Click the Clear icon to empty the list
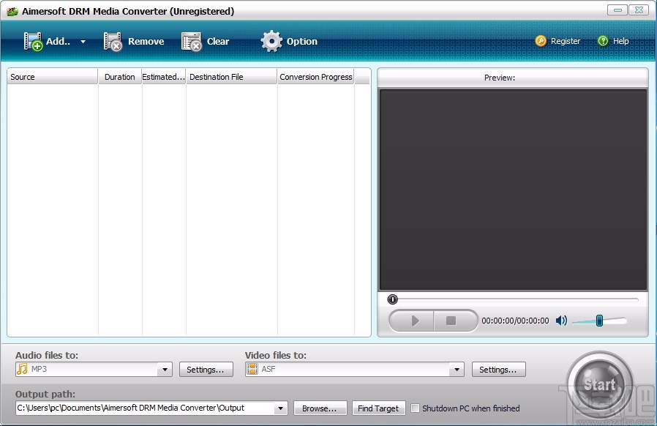 click(x=191, y=41)
